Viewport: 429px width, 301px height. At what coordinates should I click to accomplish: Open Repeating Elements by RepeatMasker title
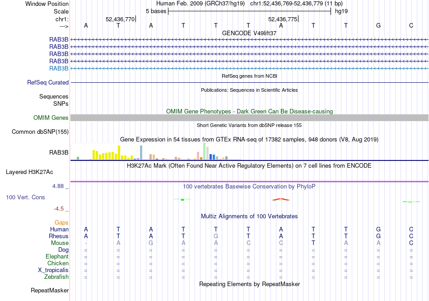click(249, 284)
